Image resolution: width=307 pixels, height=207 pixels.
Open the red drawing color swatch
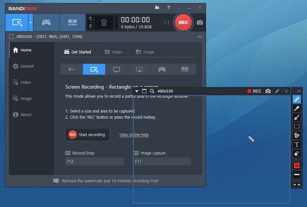297,165
